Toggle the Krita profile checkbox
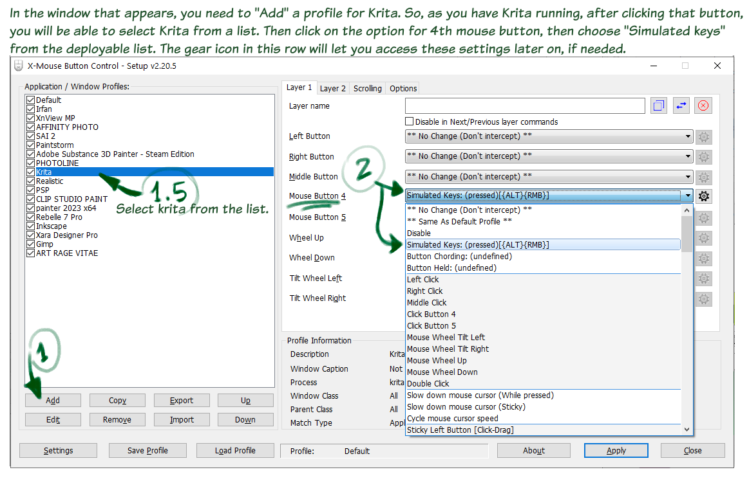 (30, 172)
